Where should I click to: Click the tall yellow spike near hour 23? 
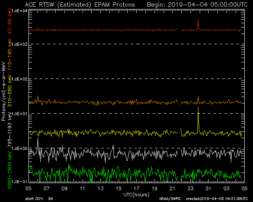198,118
